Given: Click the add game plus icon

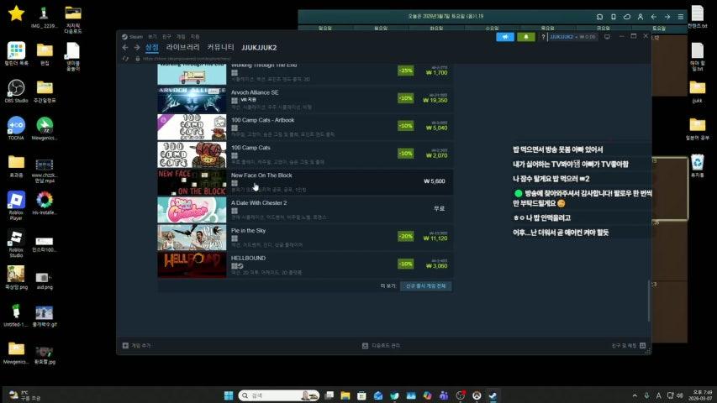Looking at the screenshot, I should click(125, 345).
